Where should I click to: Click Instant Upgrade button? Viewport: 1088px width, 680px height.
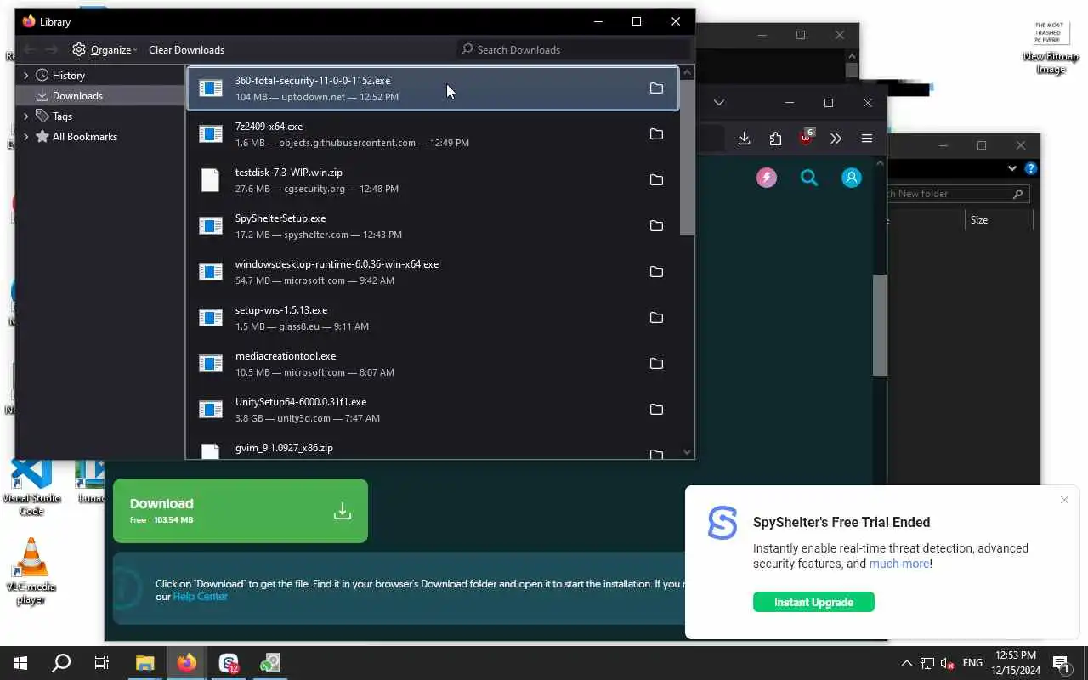pos(813,602)
